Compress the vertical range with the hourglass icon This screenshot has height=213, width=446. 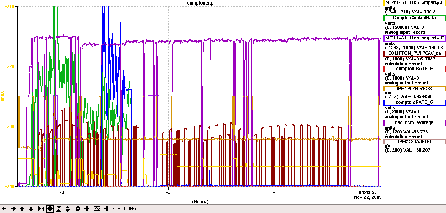pos(59,209)
